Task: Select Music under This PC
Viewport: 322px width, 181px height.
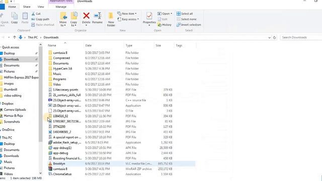Action: click(x=8, y=162)
